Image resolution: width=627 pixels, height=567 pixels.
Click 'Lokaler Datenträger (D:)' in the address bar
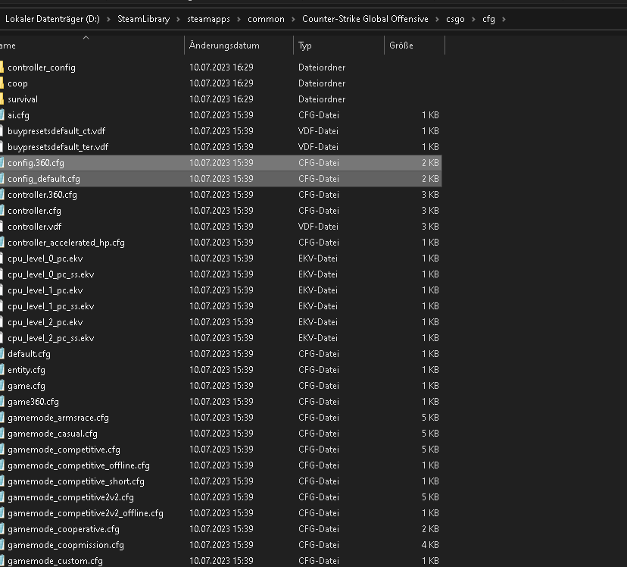tap(52, 19)
